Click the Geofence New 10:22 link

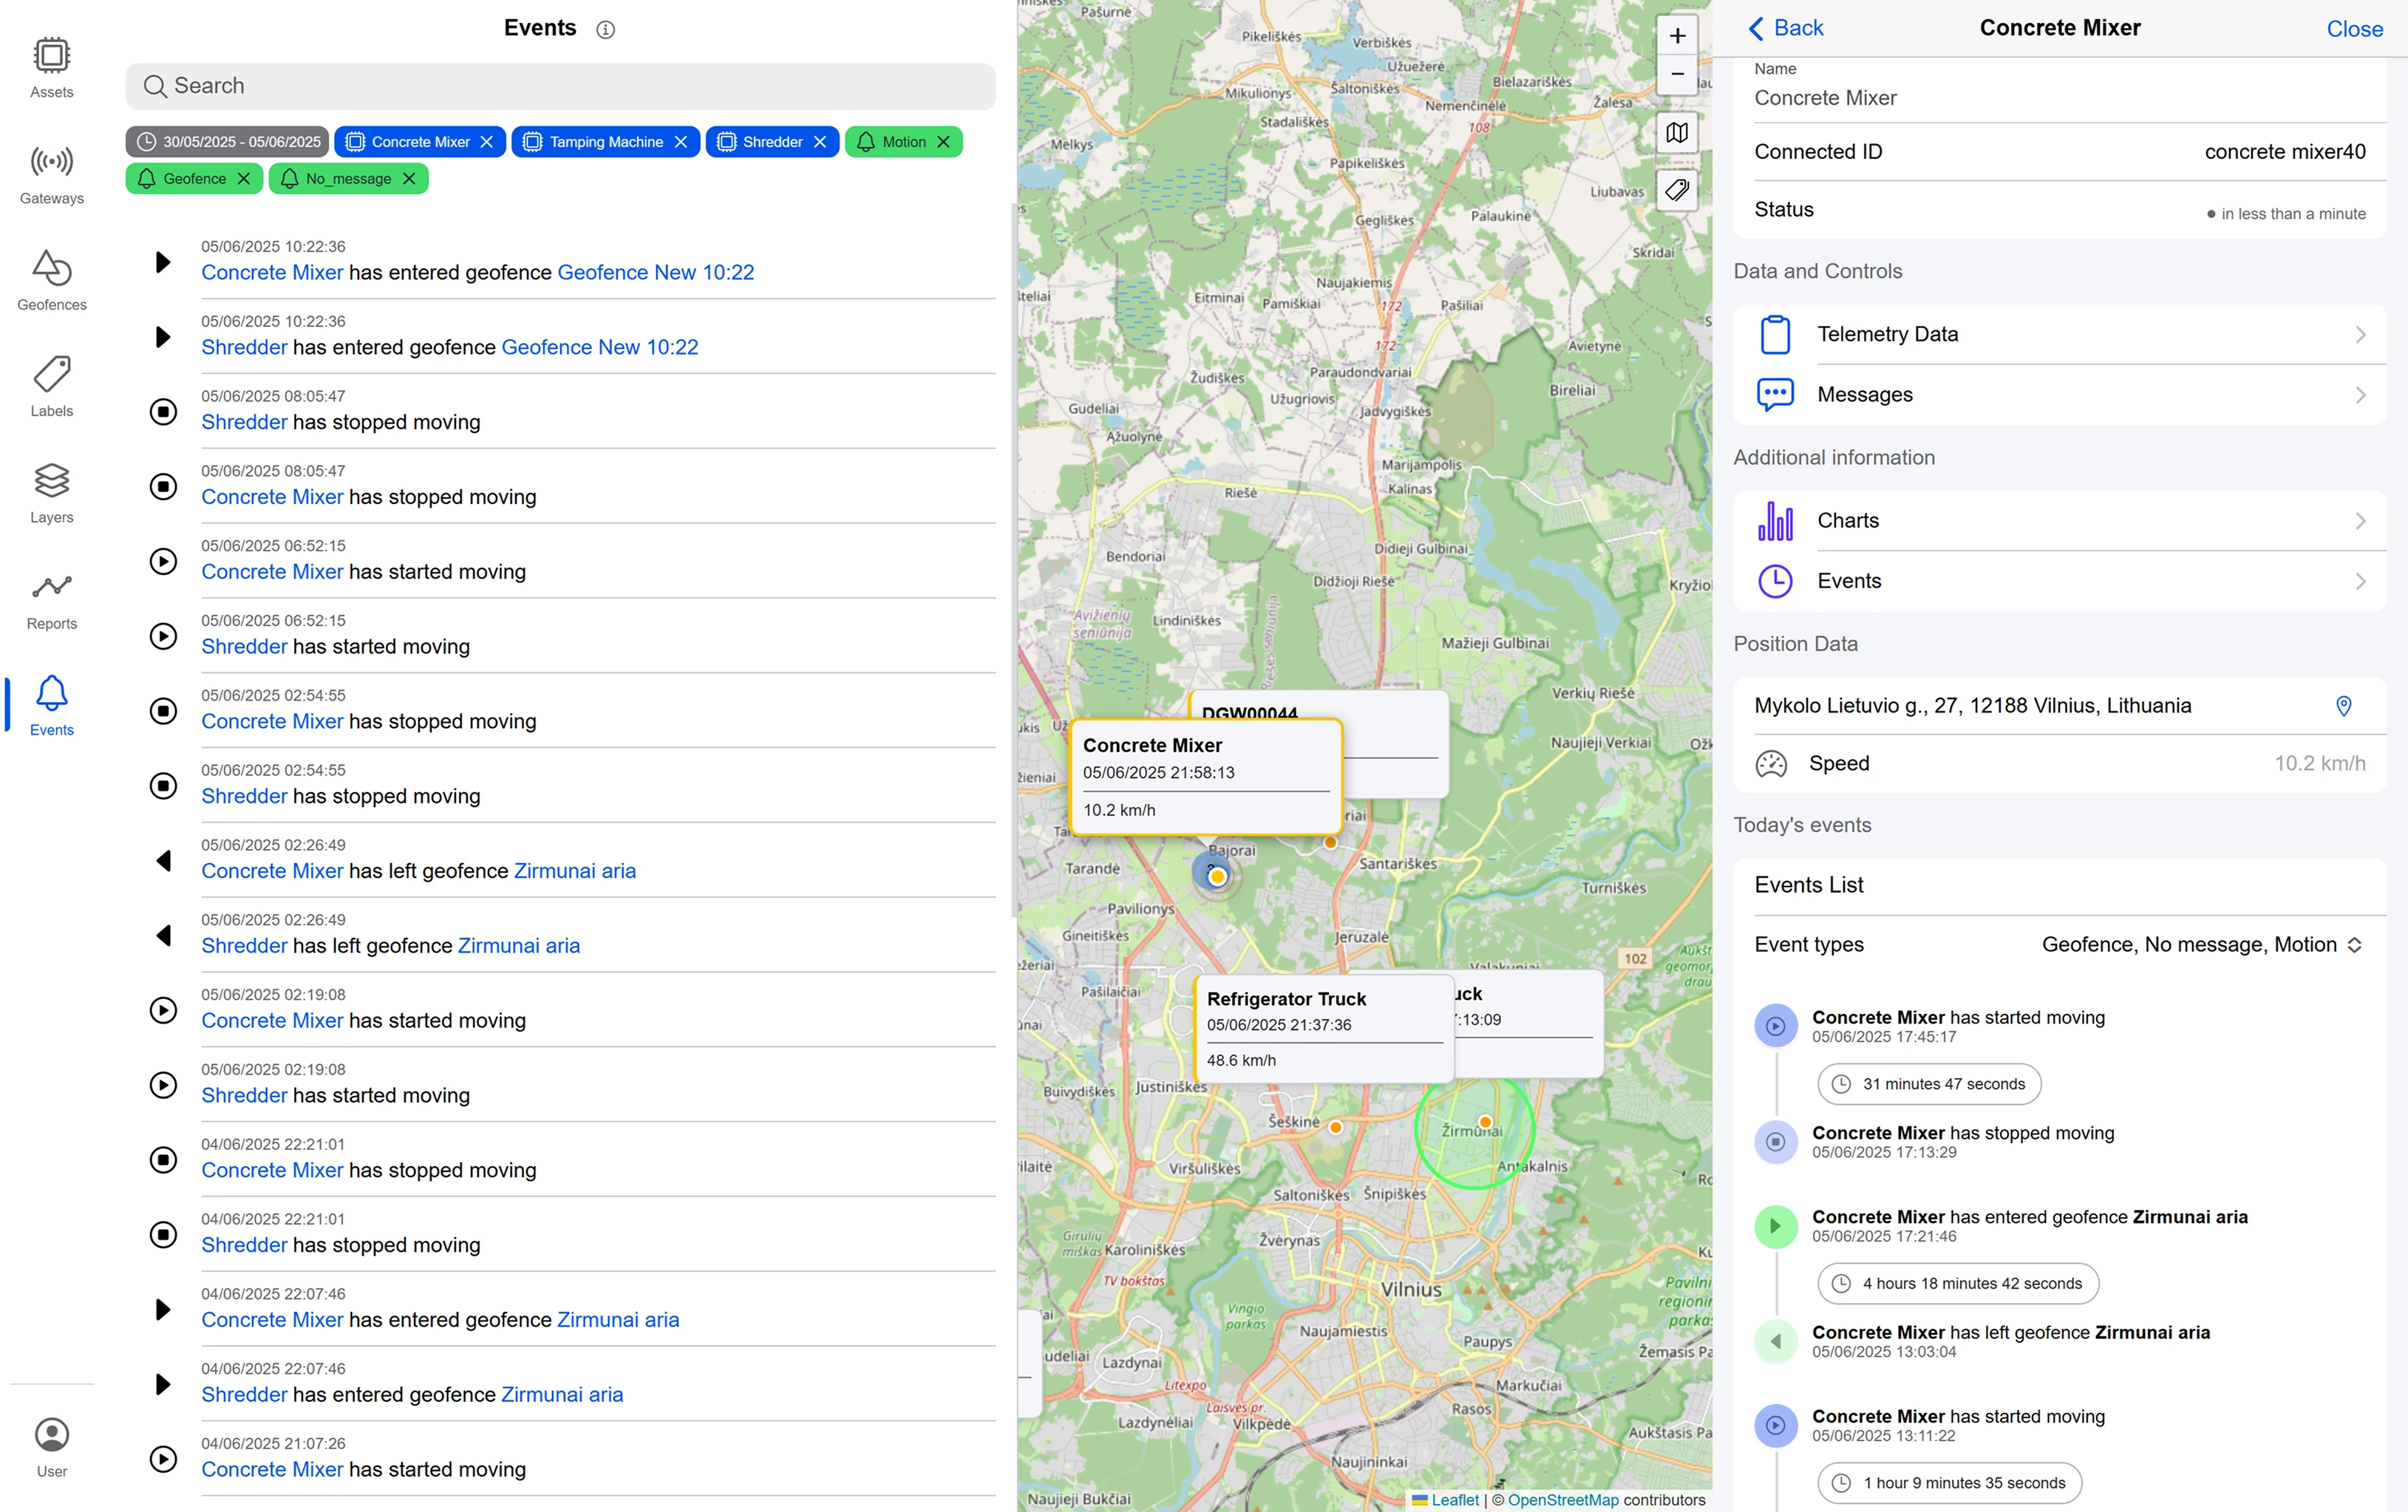point(655,273)
